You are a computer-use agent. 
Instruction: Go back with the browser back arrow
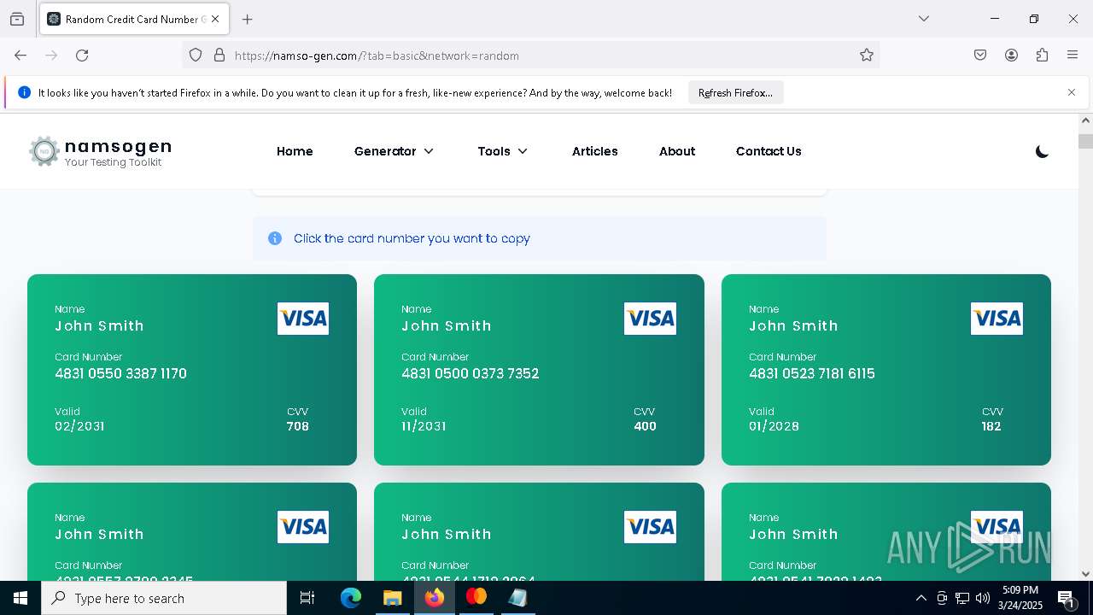pos(20,56)
